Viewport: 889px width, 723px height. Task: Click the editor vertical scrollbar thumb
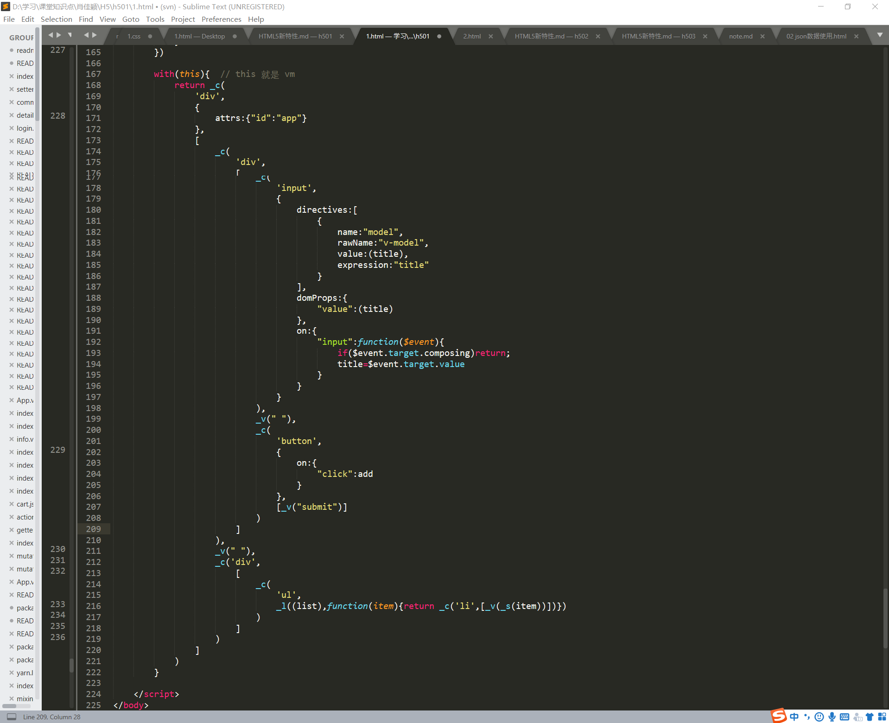885,619
